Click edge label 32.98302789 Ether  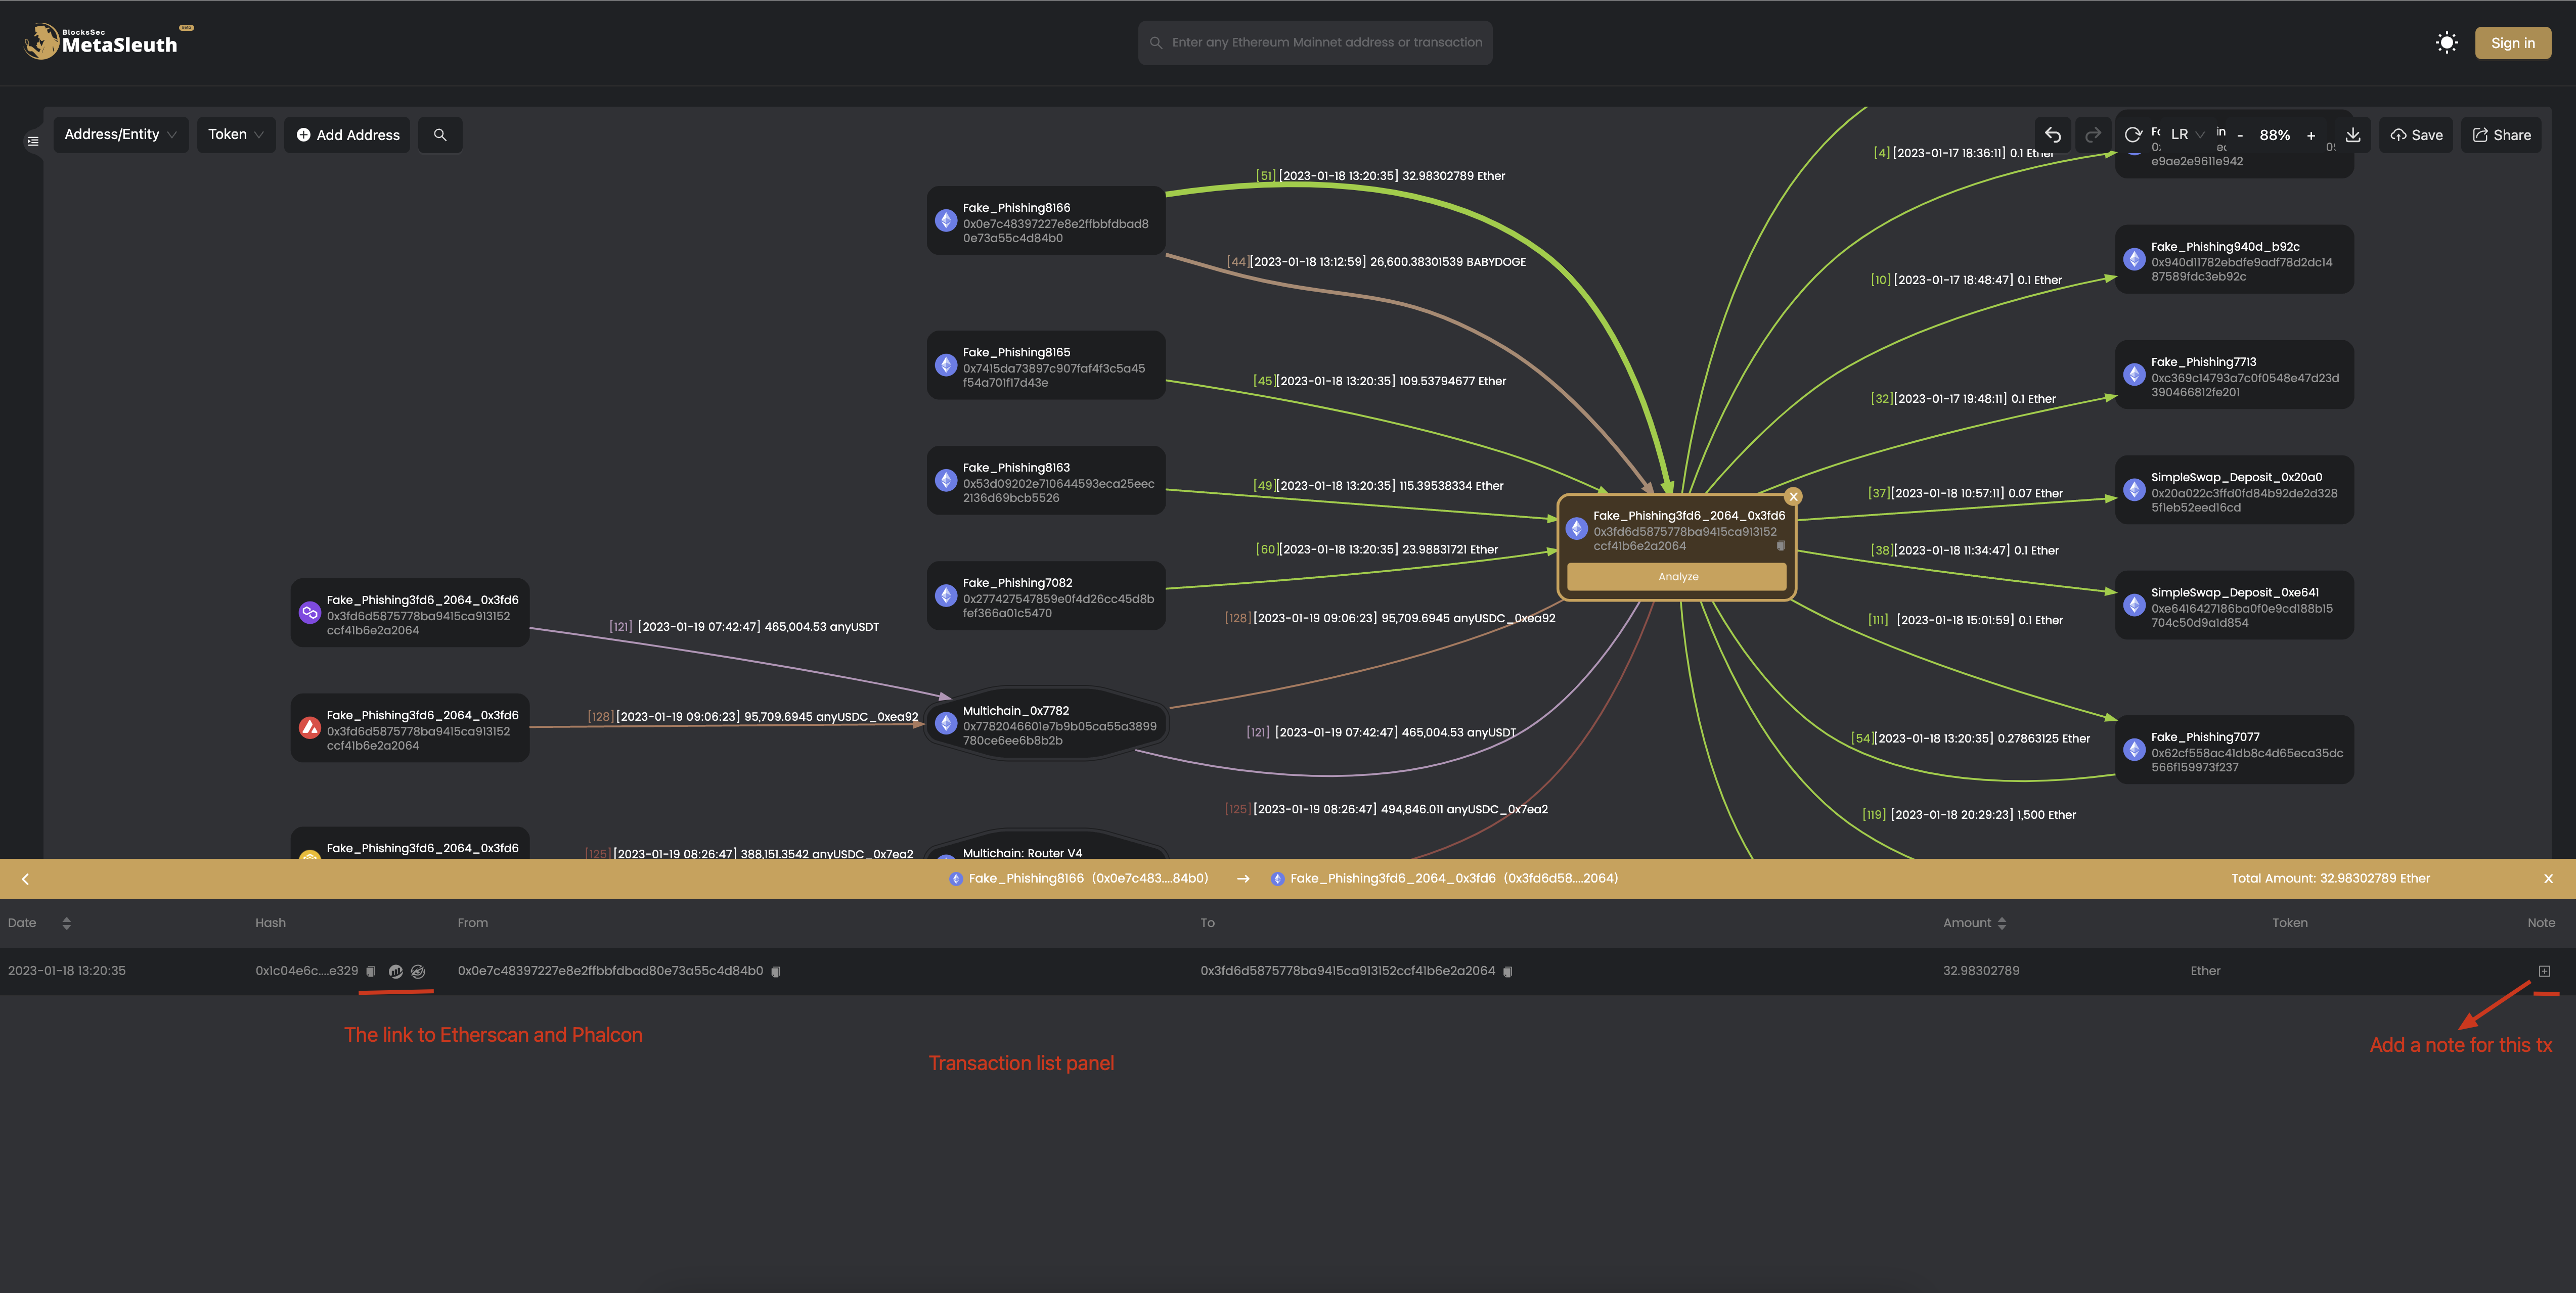pos(1380,176)
